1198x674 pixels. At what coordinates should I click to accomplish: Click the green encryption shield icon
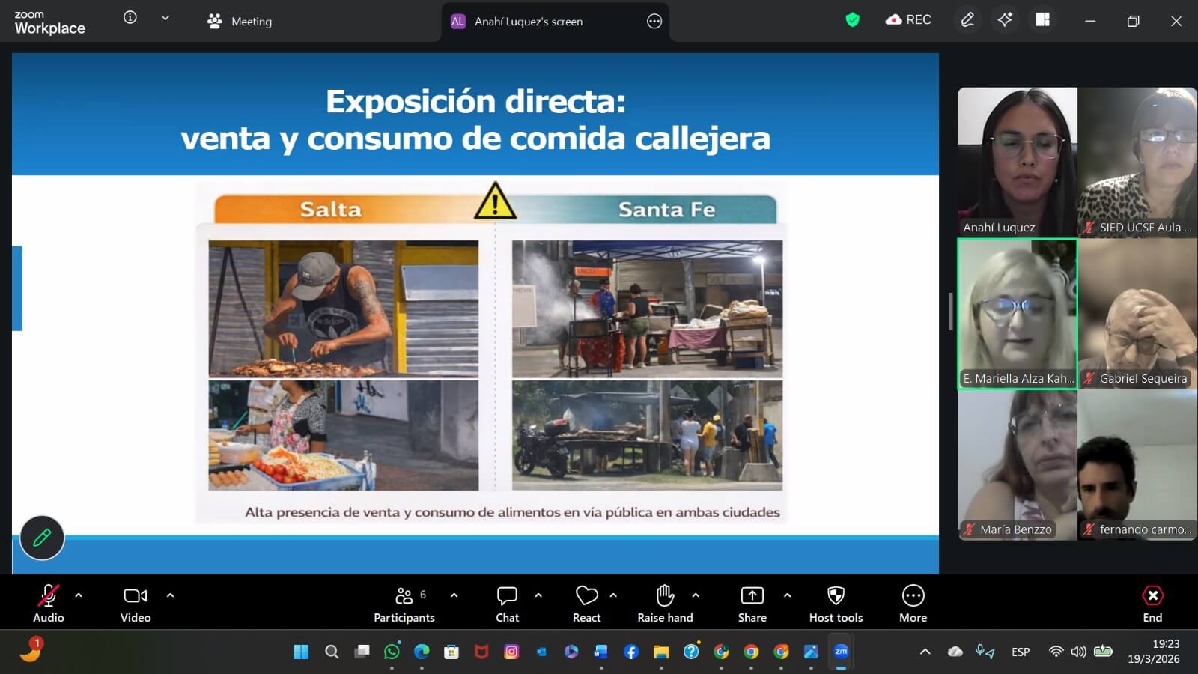(852, 20)
